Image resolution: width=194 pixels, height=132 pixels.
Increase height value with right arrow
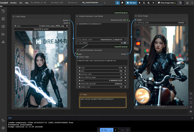coord(125,68)
